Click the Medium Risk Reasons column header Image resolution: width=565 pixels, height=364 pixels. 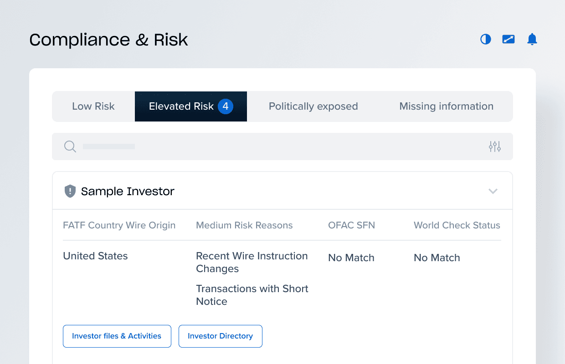(x=244, y=225)
